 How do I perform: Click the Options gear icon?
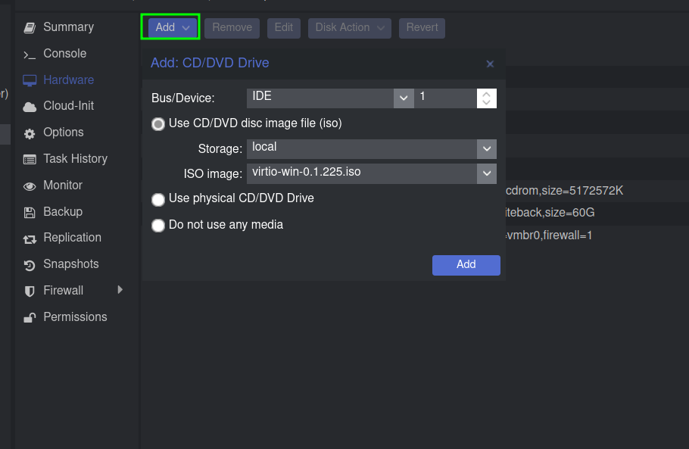30,133
